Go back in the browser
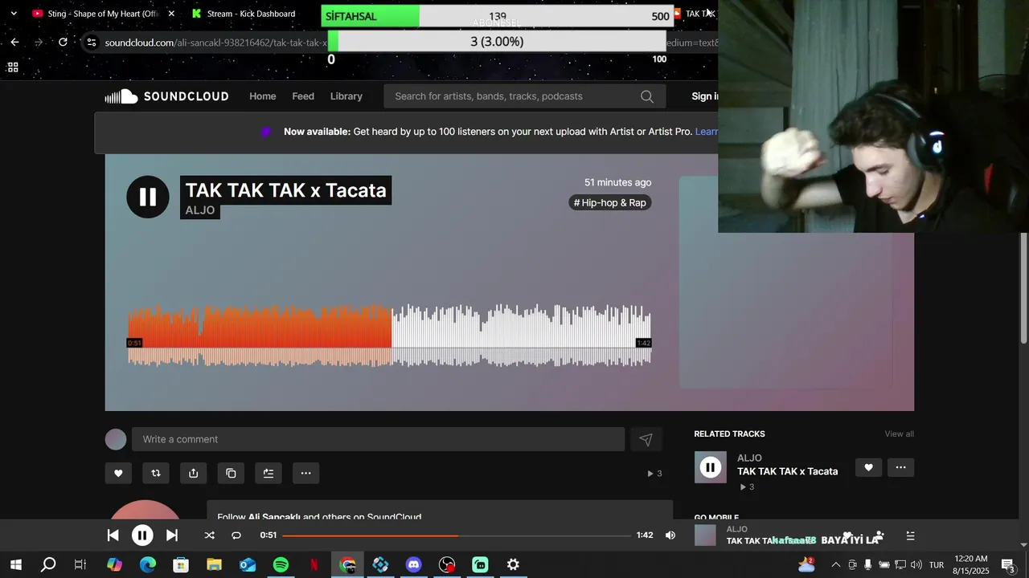 [x=14, y=43]
